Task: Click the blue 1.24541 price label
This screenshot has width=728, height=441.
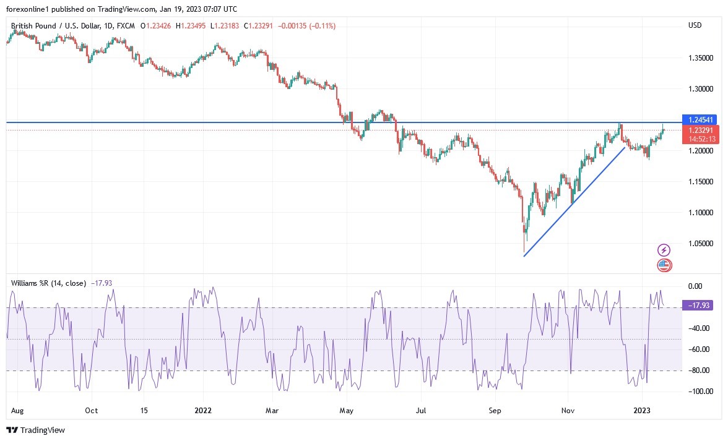Action: pyautogui.click(x=701, y=120)
